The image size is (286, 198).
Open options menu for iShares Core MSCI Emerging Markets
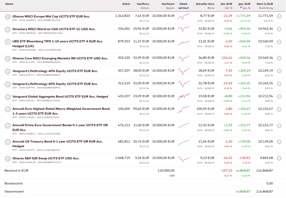pyautogui.click(x=279, y=58)
